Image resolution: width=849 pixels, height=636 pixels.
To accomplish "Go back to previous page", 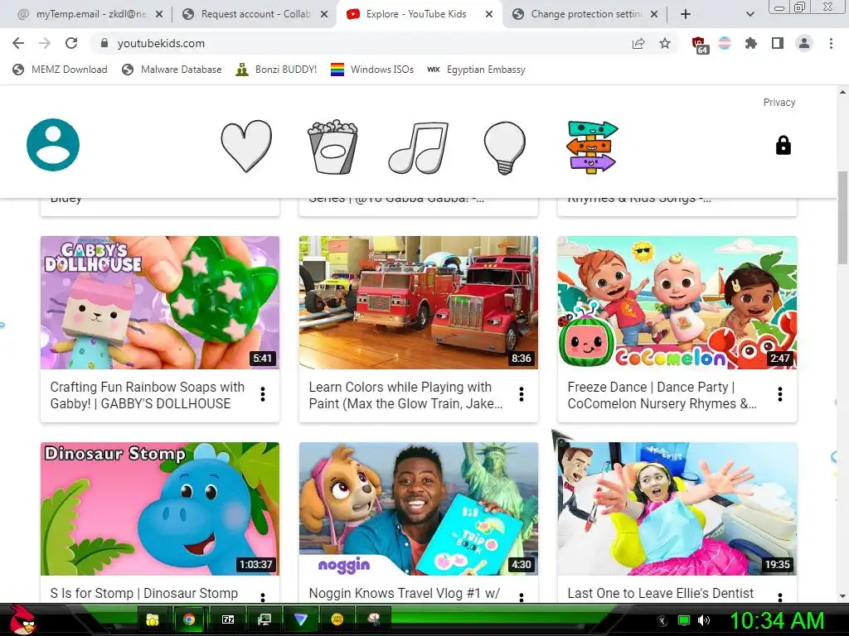I will coord(18,43).
